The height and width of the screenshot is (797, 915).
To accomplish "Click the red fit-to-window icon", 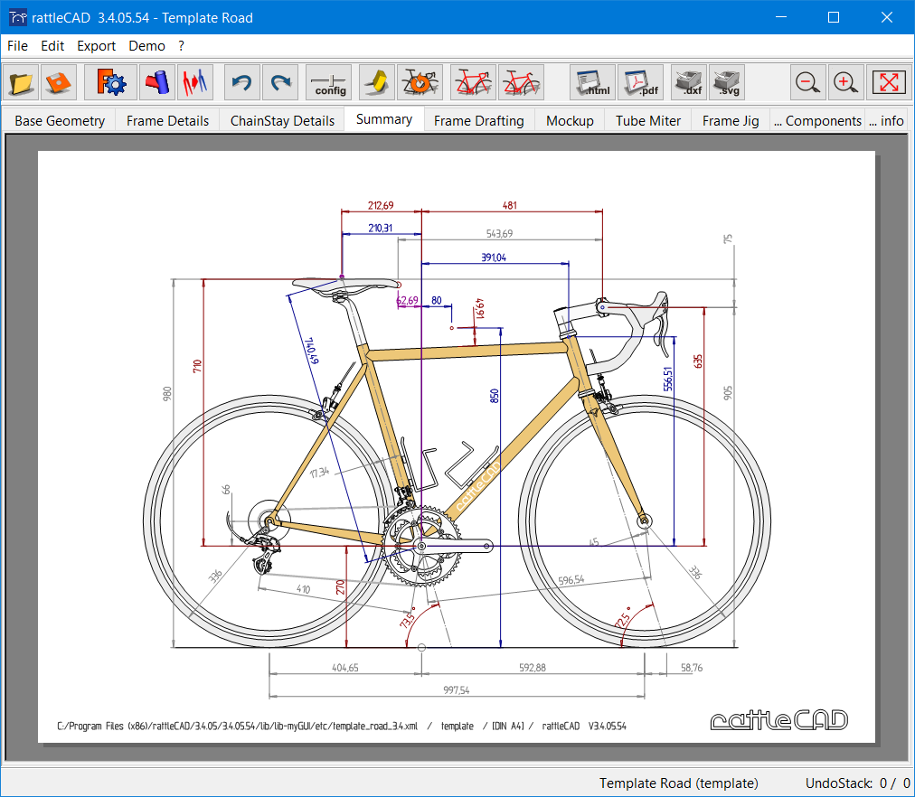I will pyautogui.click(x=889, y=82).
